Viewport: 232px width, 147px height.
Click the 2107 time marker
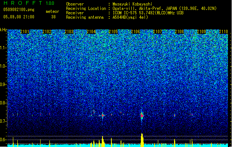pos(157,32)
